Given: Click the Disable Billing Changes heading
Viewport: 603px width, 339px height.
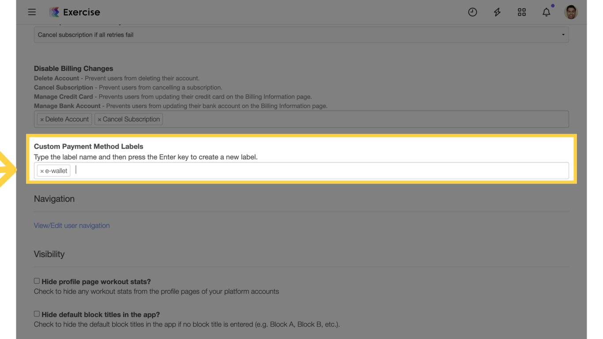Looking at the screenshot, I should [x=73, y=69].
